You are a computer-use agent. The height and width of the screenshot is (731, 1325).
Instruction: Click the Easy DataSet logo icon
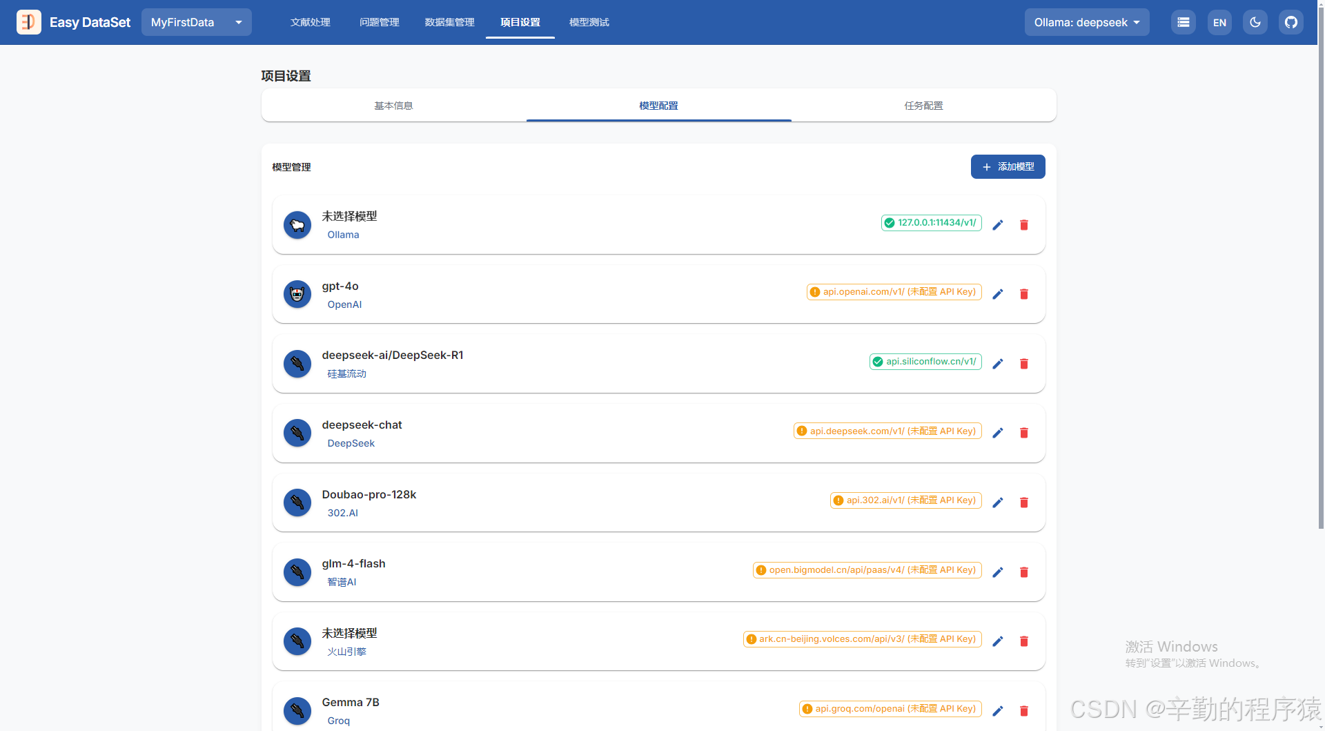(x=29, y=22)
